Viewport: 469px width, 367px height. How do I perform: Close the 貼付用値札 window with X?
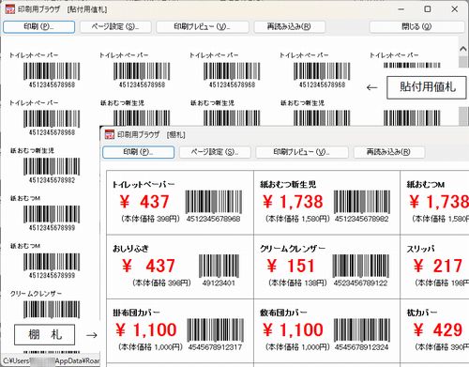tap(455, 9)
